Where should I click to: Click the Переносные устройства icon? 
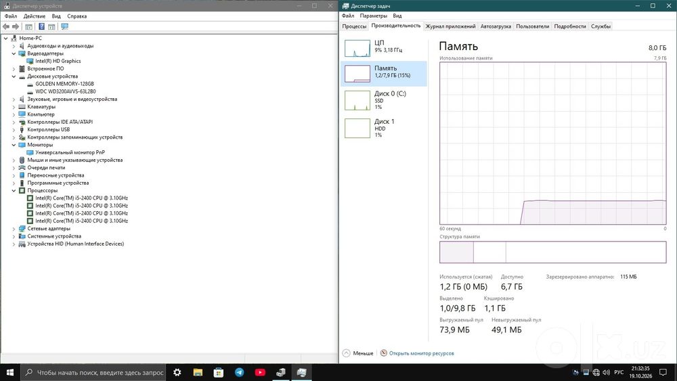point(22,175)
